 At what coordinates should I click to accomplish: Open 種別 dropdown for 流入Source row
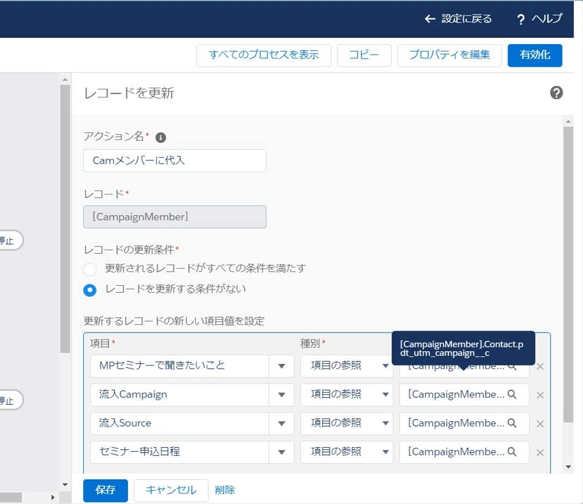point(346,423)
